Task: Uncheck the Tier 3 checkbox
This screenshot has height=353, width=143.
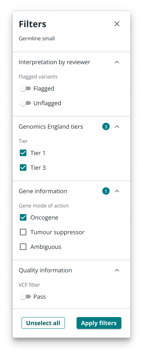Action: tap(23, 168)
